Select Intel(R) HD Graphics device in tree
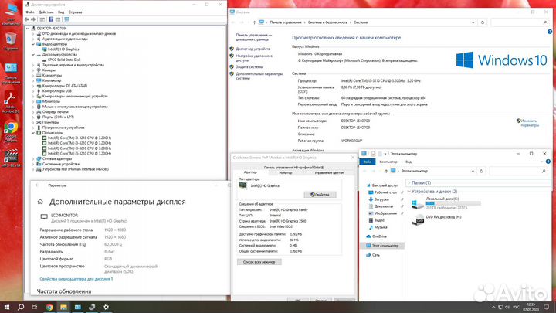Screen dimensions: 556x313 (x=63, y=49)
